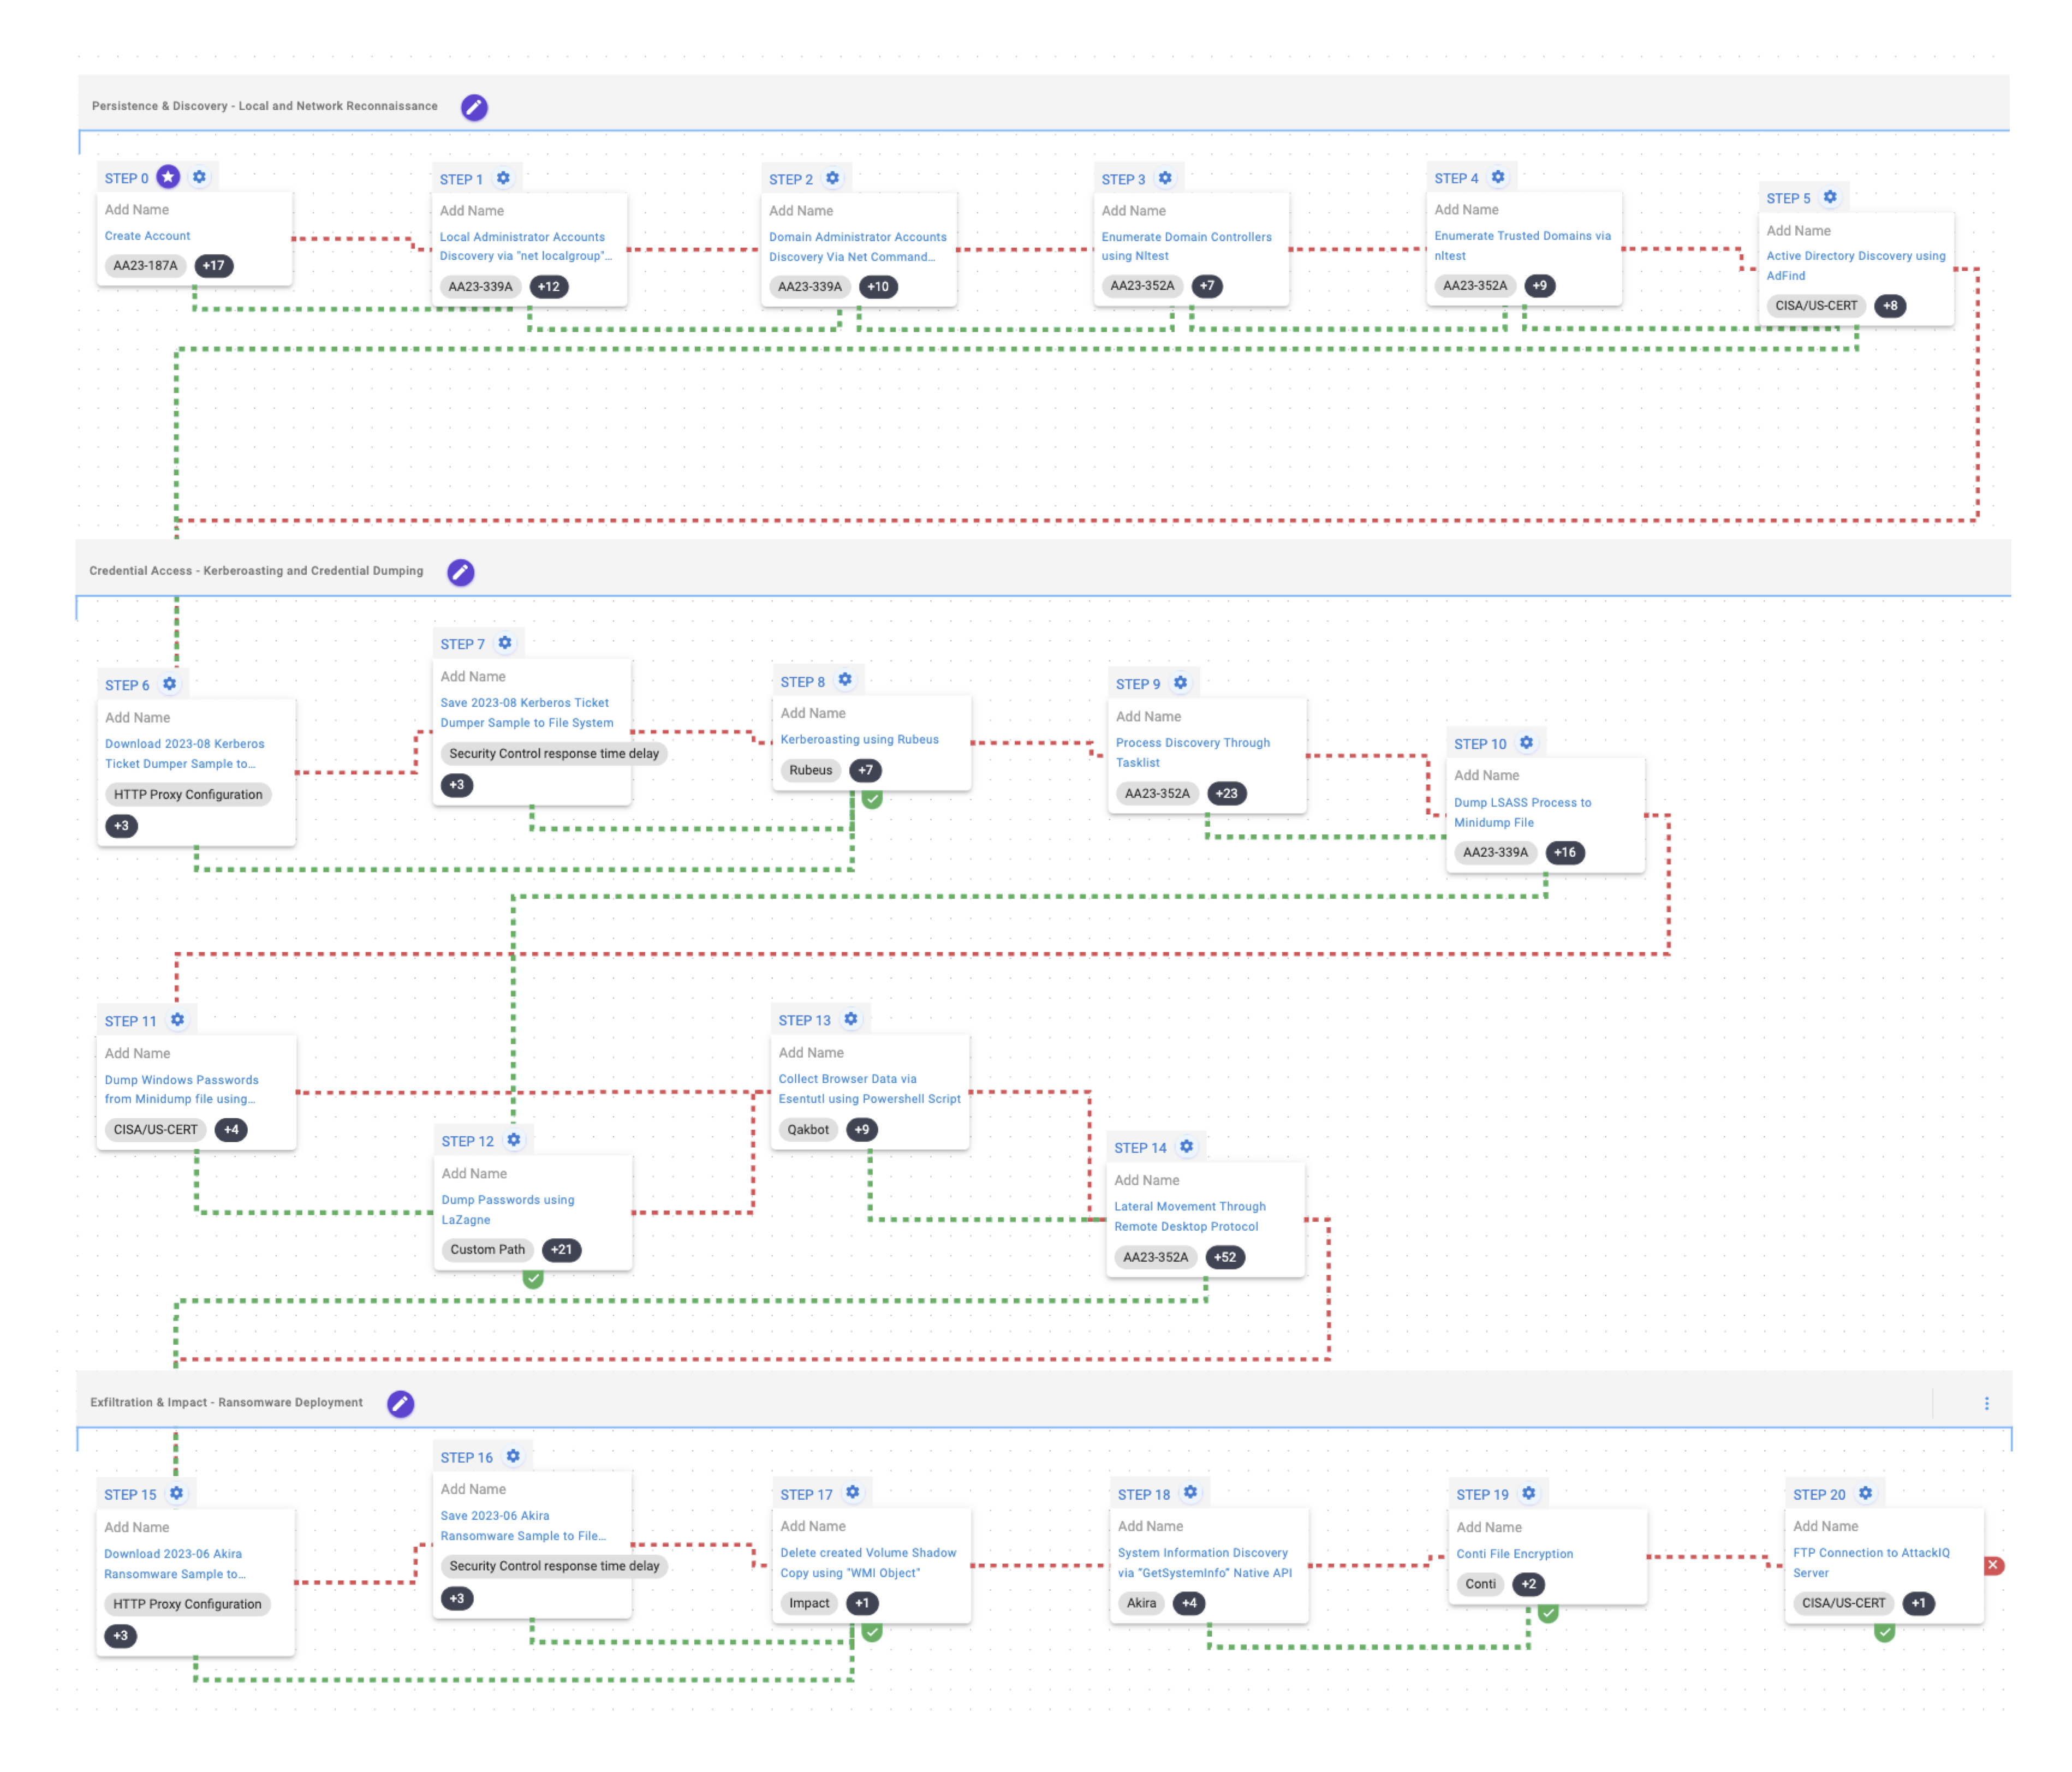
Task: Expand +52 tags on STEP 14
Action: [x=1225, y=1257]
